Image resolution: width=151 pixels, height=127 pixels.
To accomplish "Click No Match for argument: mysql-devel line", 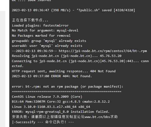I will [x=45, y=31].
